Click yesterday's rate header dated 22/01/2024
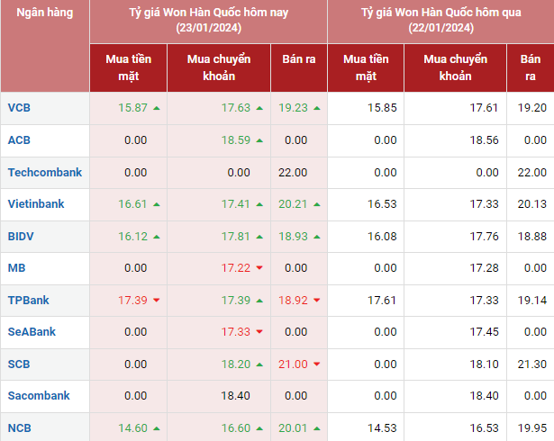 [x=440, y=20]
